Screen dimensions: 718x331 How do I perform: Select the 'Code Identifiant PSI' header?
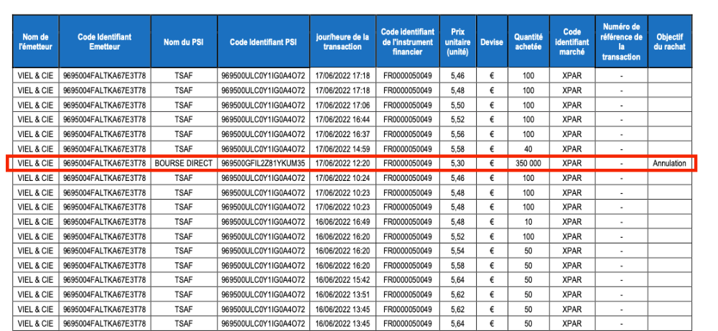[x=263, y=42]
